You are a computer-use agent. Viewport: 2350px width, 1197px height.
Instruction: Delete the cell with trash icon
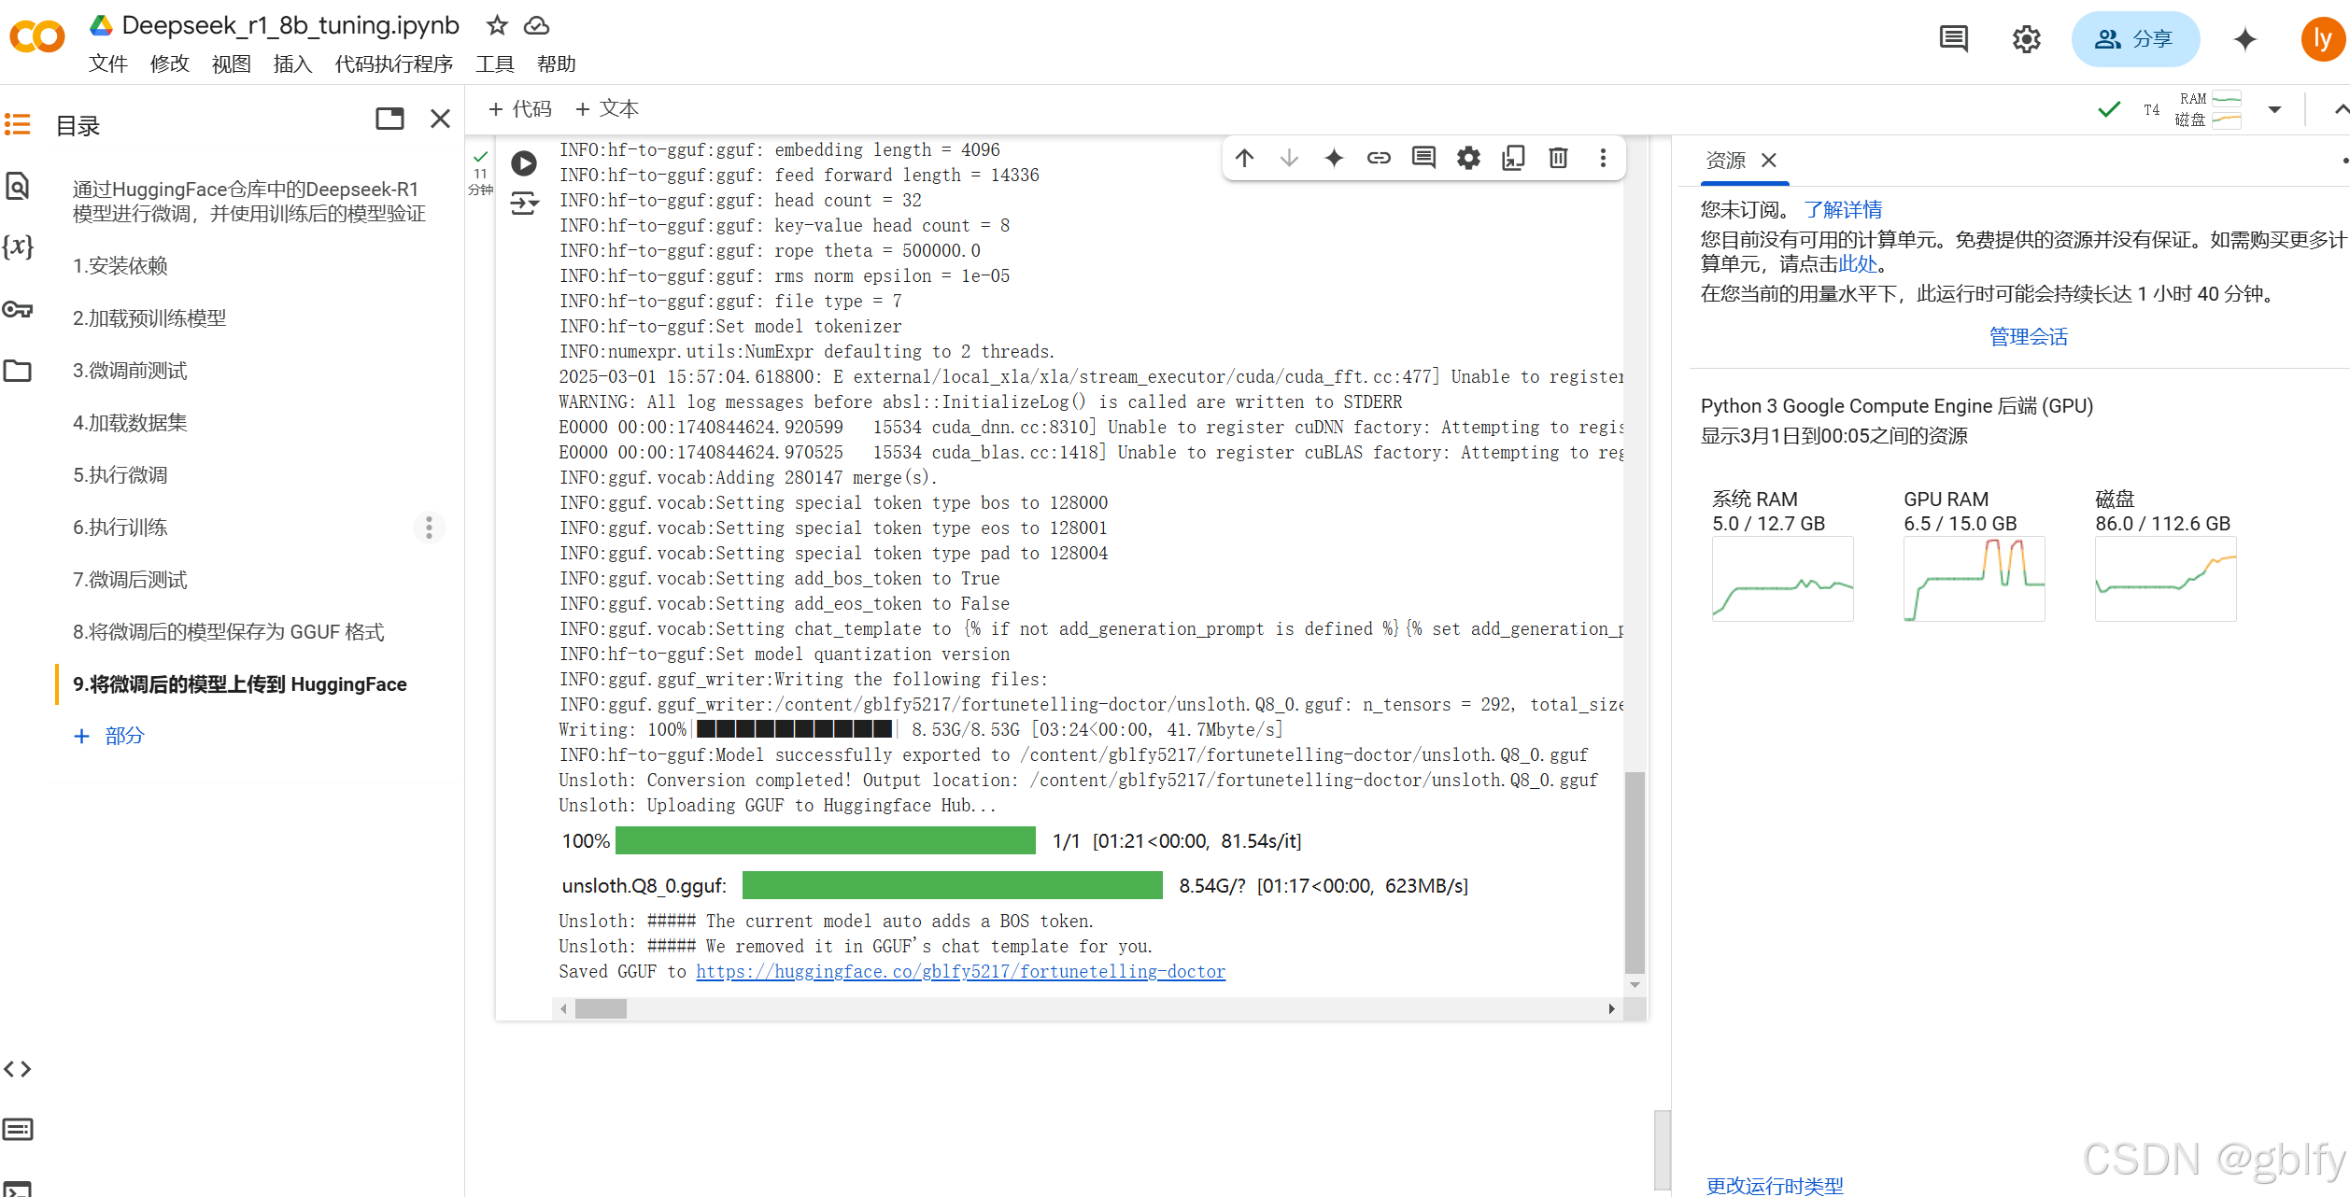[1558, 158]
